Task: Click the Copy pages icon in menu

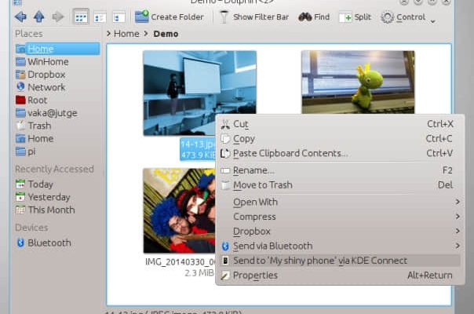Action: (225, 138)
